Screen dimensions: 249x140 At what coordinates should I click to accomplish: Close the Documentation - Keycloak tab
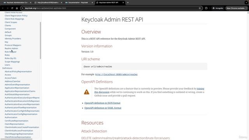pos(92,3)
